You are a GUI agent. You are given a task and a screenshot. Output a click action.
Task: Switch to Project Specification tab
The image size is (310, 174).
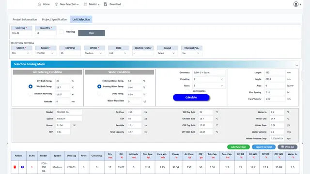click(x=55, y=19)
